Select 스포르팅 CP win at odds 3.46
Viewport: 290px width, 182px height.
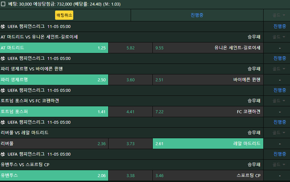click(208, 175)
